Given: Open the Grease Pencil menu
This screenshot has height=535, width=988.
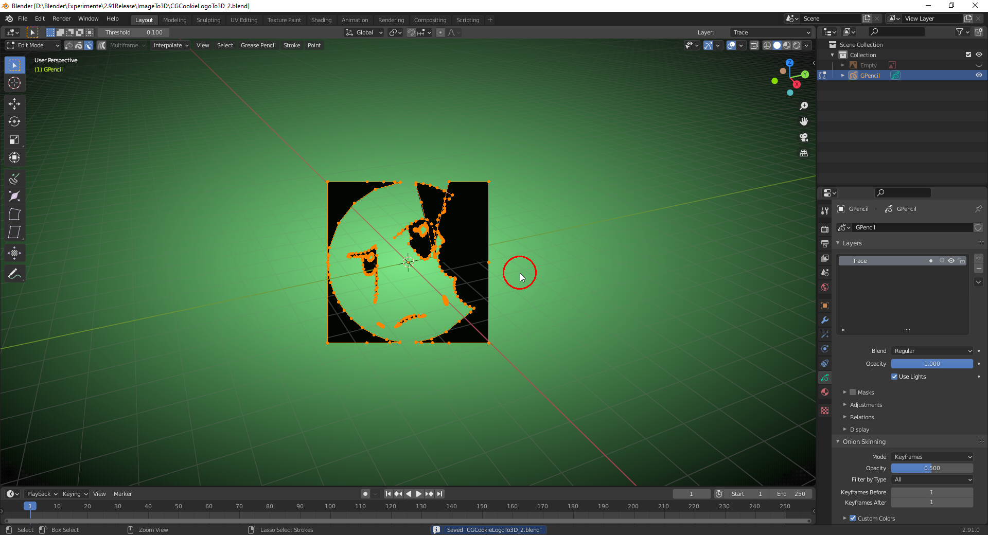Looking at the screenshot, I should [258, 45].
